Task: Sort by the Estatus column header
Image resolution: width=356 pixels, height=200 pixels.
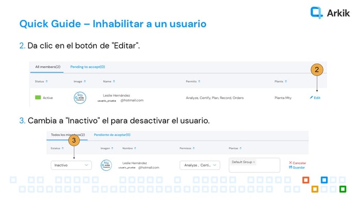Action: [x=57, y=148]
